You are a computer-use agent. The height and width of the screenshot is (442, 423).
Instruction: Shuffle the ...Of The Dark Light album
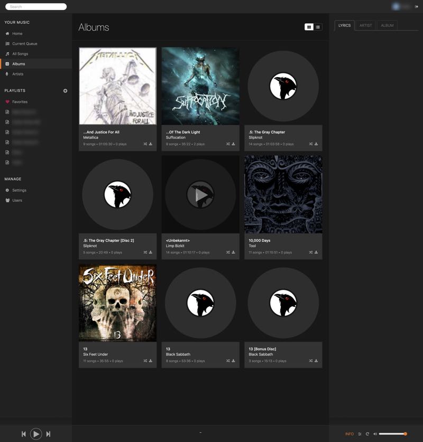coord(228,144)
